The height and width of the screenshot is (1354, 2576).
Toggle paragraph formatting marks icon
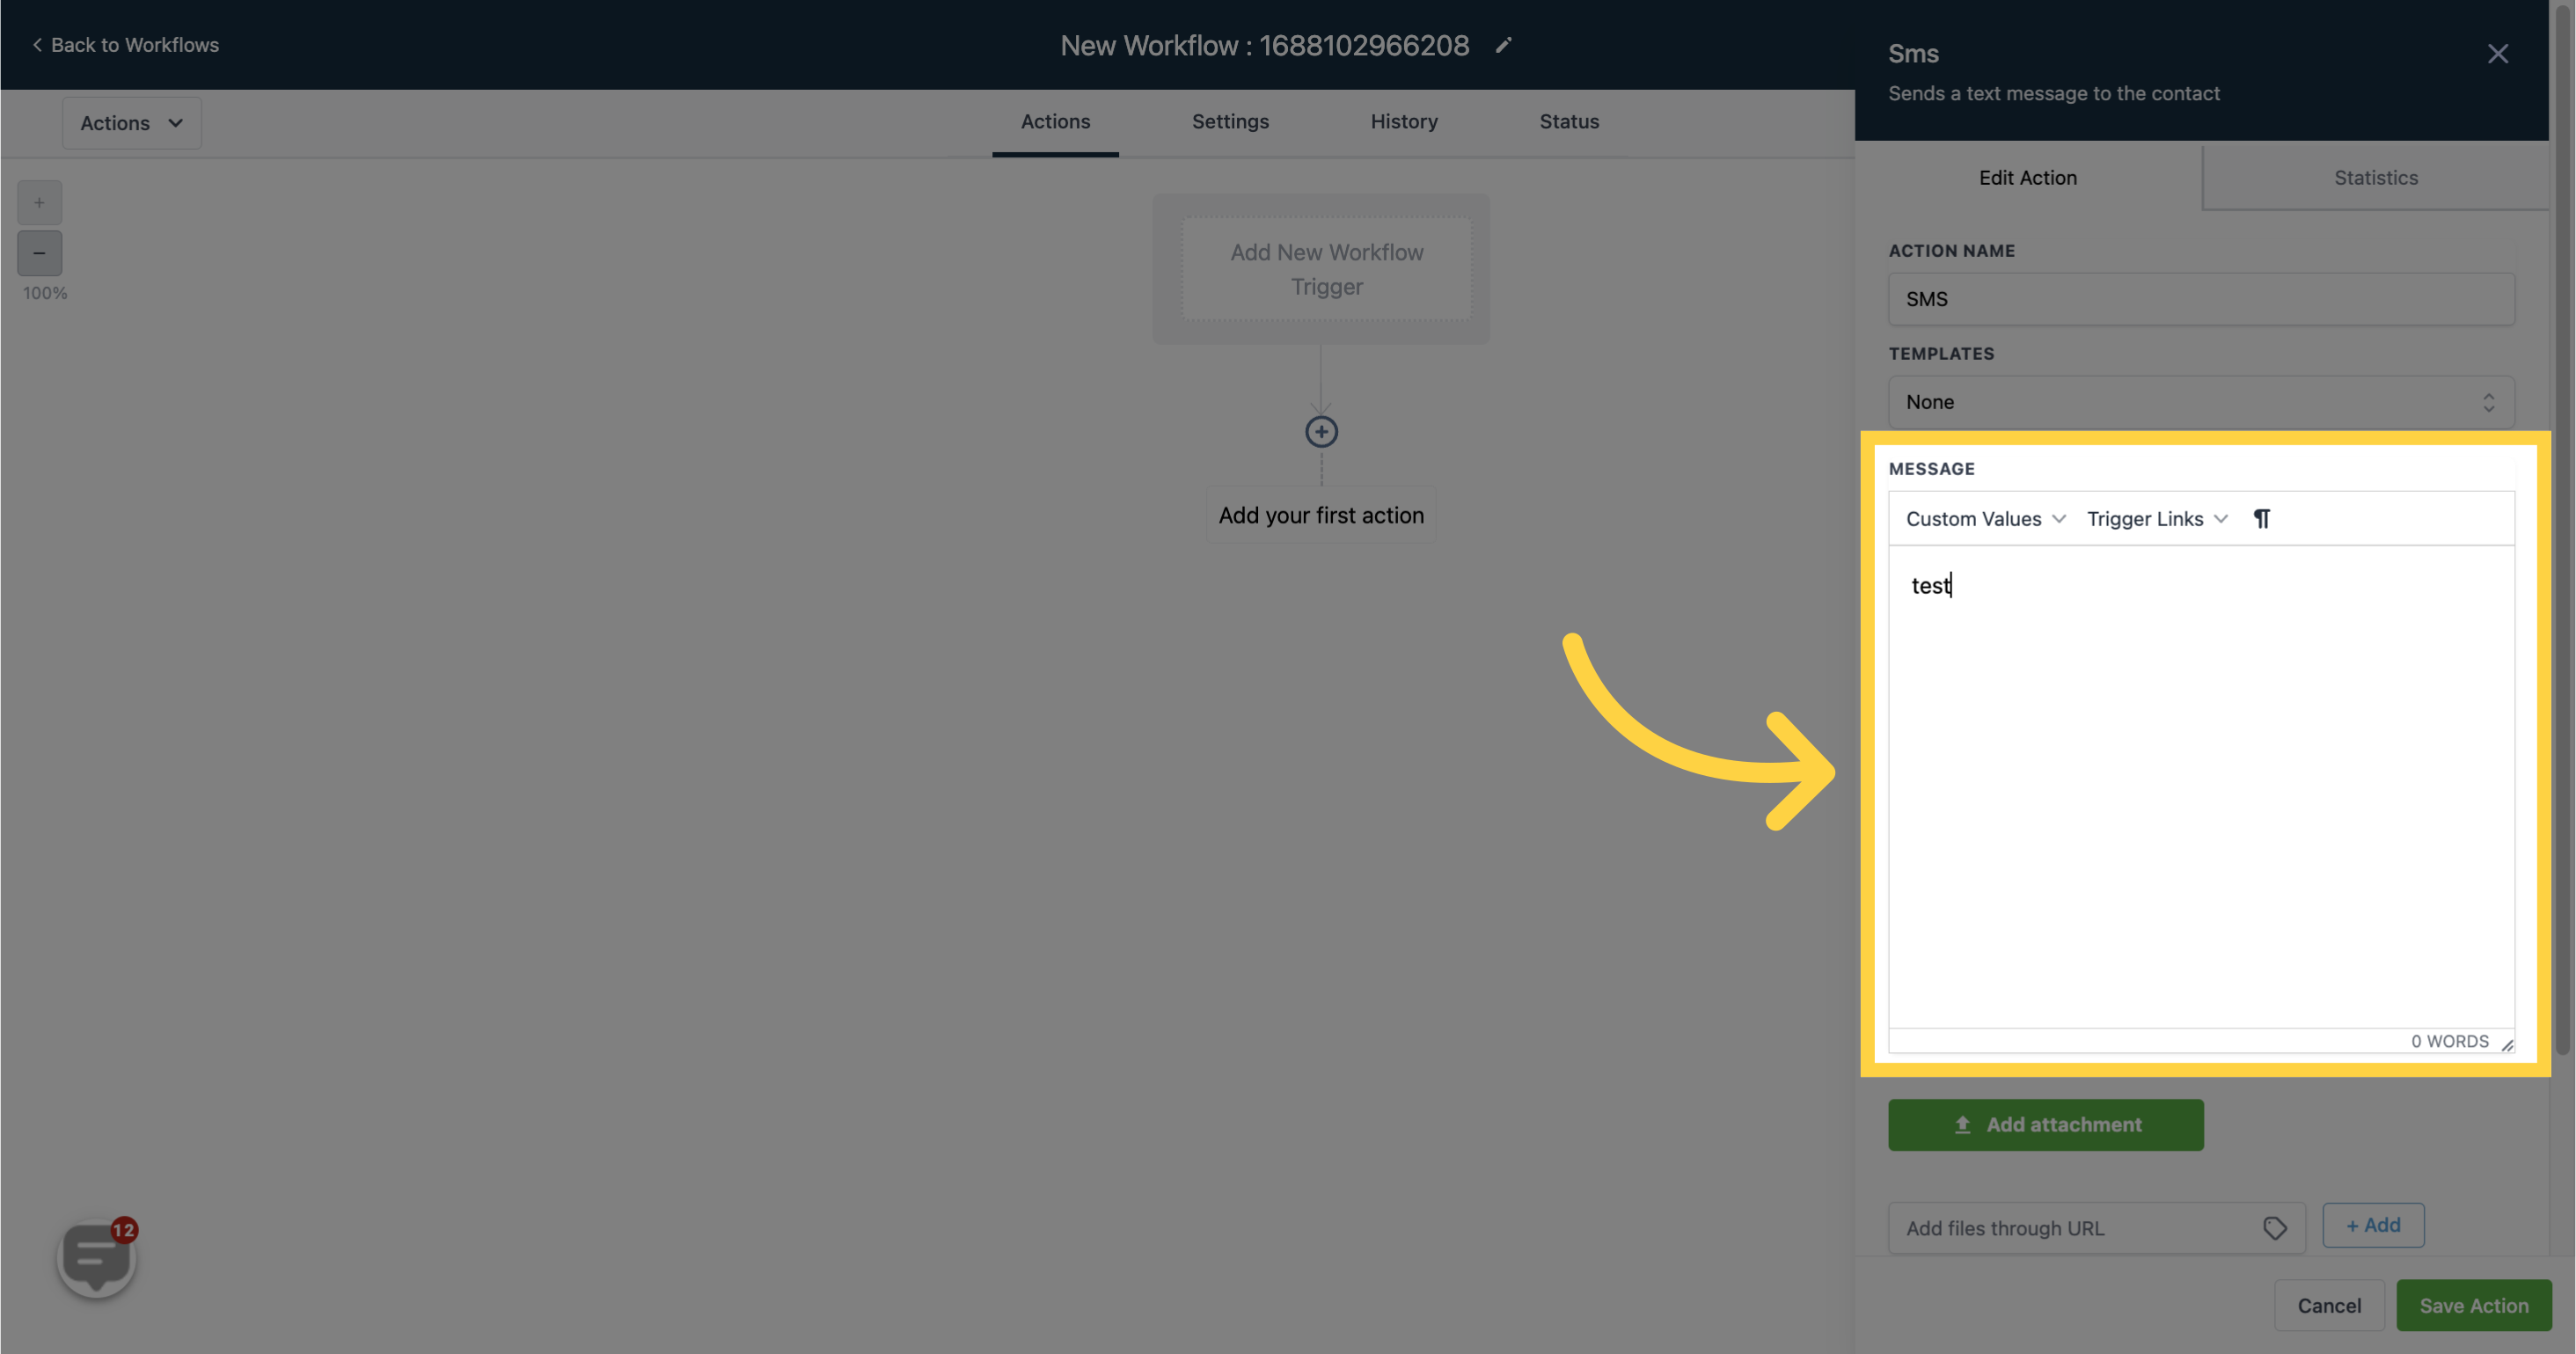2261,519
